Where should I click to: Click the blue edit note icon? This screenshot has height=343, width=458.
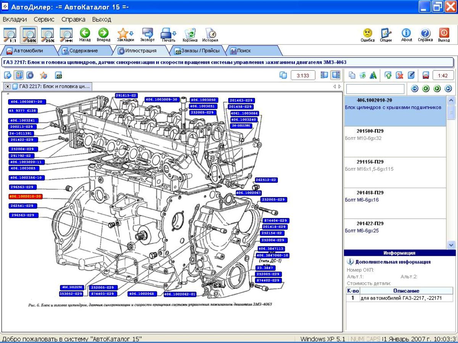[411, 75]
